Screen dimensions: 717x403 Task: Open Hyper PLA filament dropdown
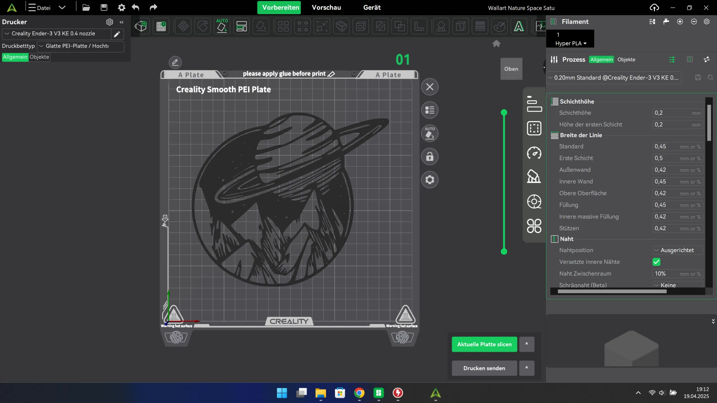click(571, 43)
